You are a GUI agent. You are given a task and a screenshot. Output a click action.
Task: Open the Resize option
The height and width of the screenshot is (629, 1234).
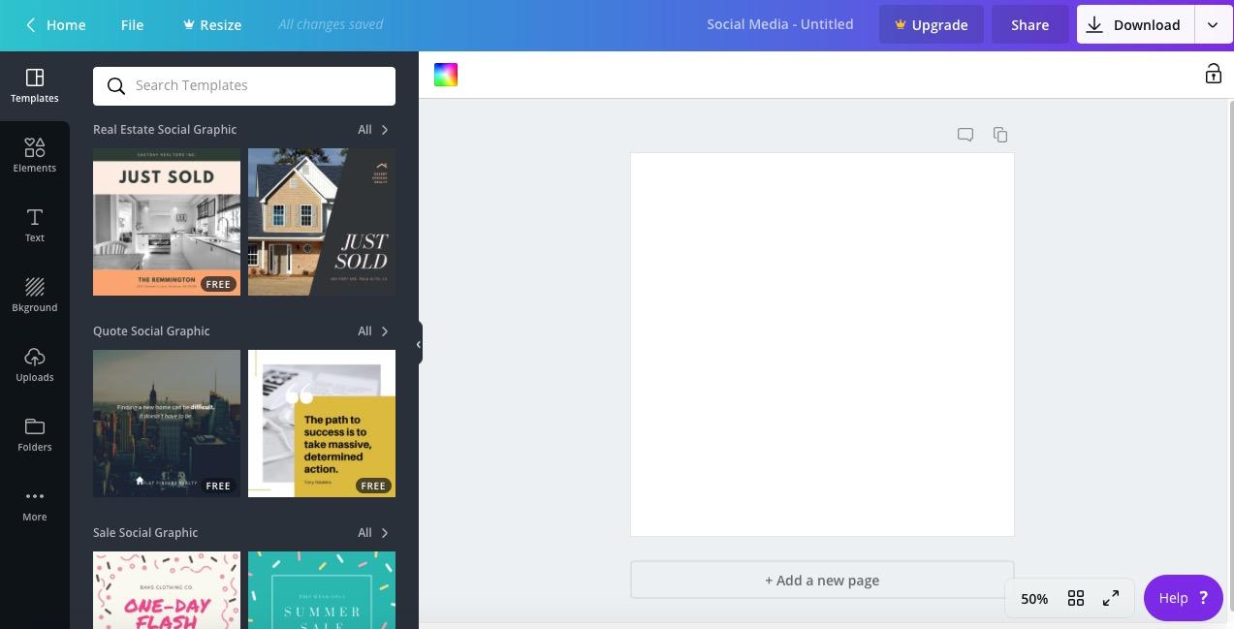point(212,24)
